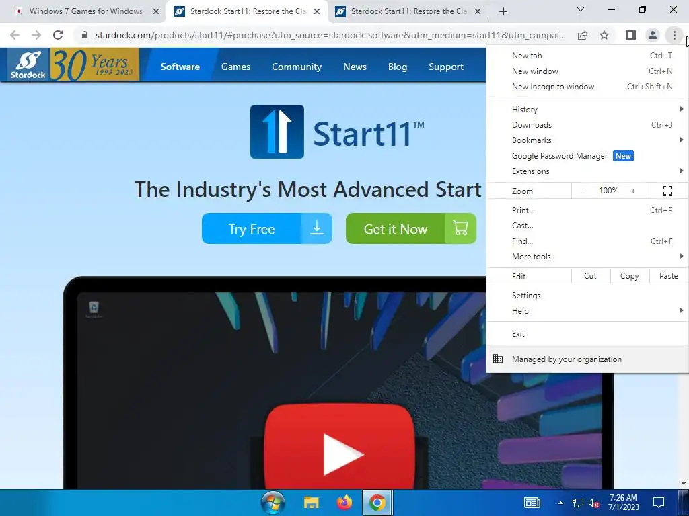
Task: Close the Windows 7 Games tab
Action: [156, 11]
